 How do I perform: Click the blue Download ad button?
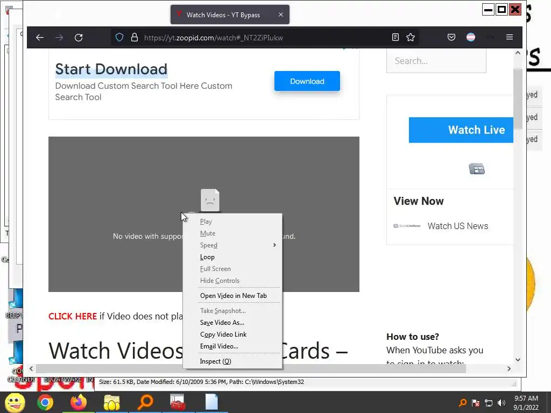pyautogui.click(x=307, y=81)
